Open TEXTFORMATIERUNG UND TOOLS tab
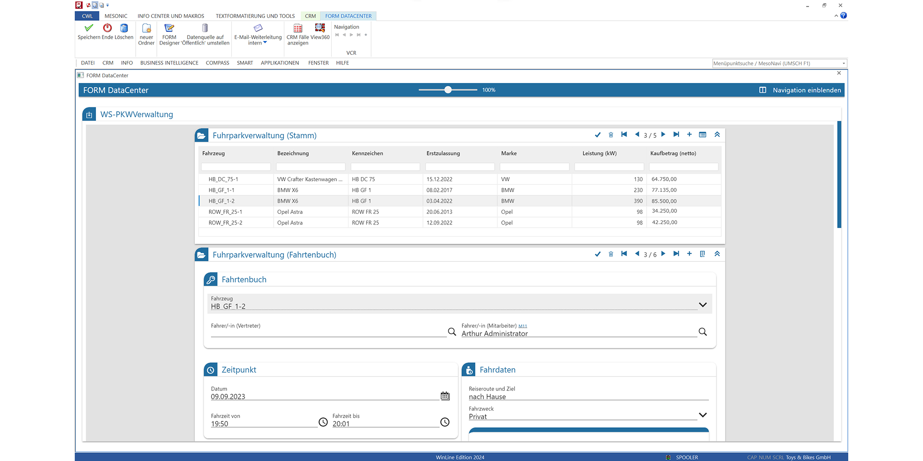The height and width of the screenshot is (461, 923). [255, 16]
